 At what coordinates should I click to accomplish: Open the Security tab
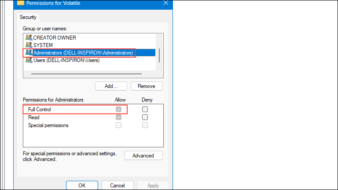click(x=28, y=17)
